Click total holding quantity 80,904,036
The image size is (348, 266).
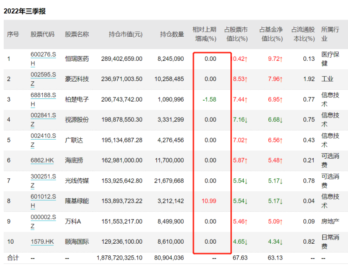click(169, 258)
